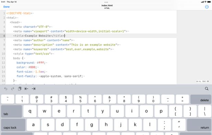Tap the q key
This screenshot has width=212, height=135.
coord(30,111)
